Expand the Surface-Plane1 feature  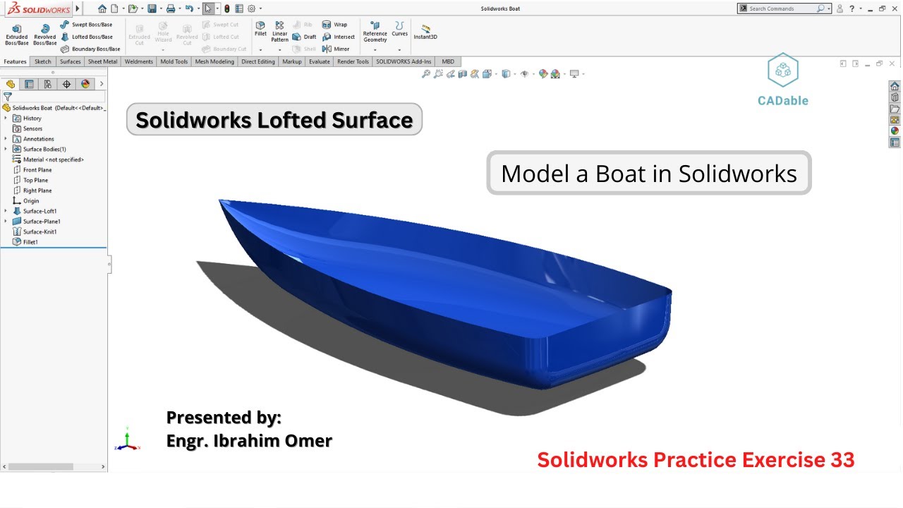point(6,222)
